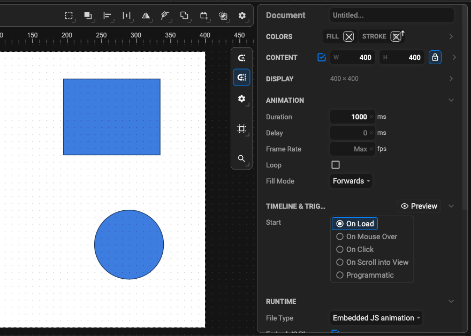
Task: Collapse the TIMELINE & TRIG section chevron
Action: click(x=451, y=207)
